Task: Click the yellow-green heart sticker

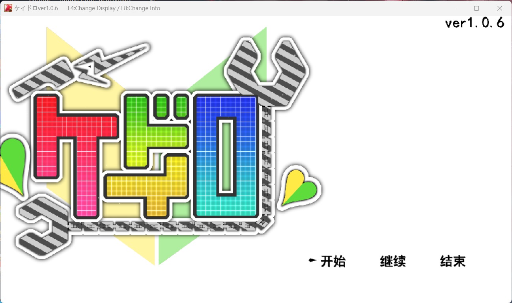Action: click(300, 189)
